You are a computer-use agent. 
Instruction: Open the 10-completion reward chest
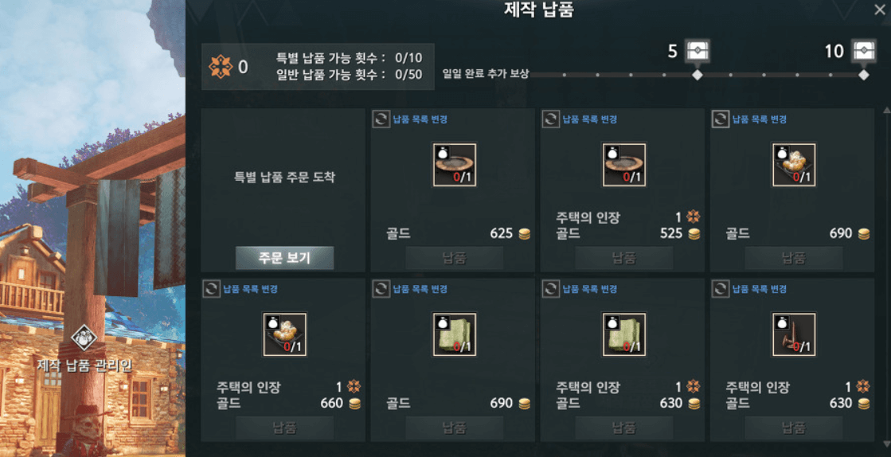[x=864, y=51]
